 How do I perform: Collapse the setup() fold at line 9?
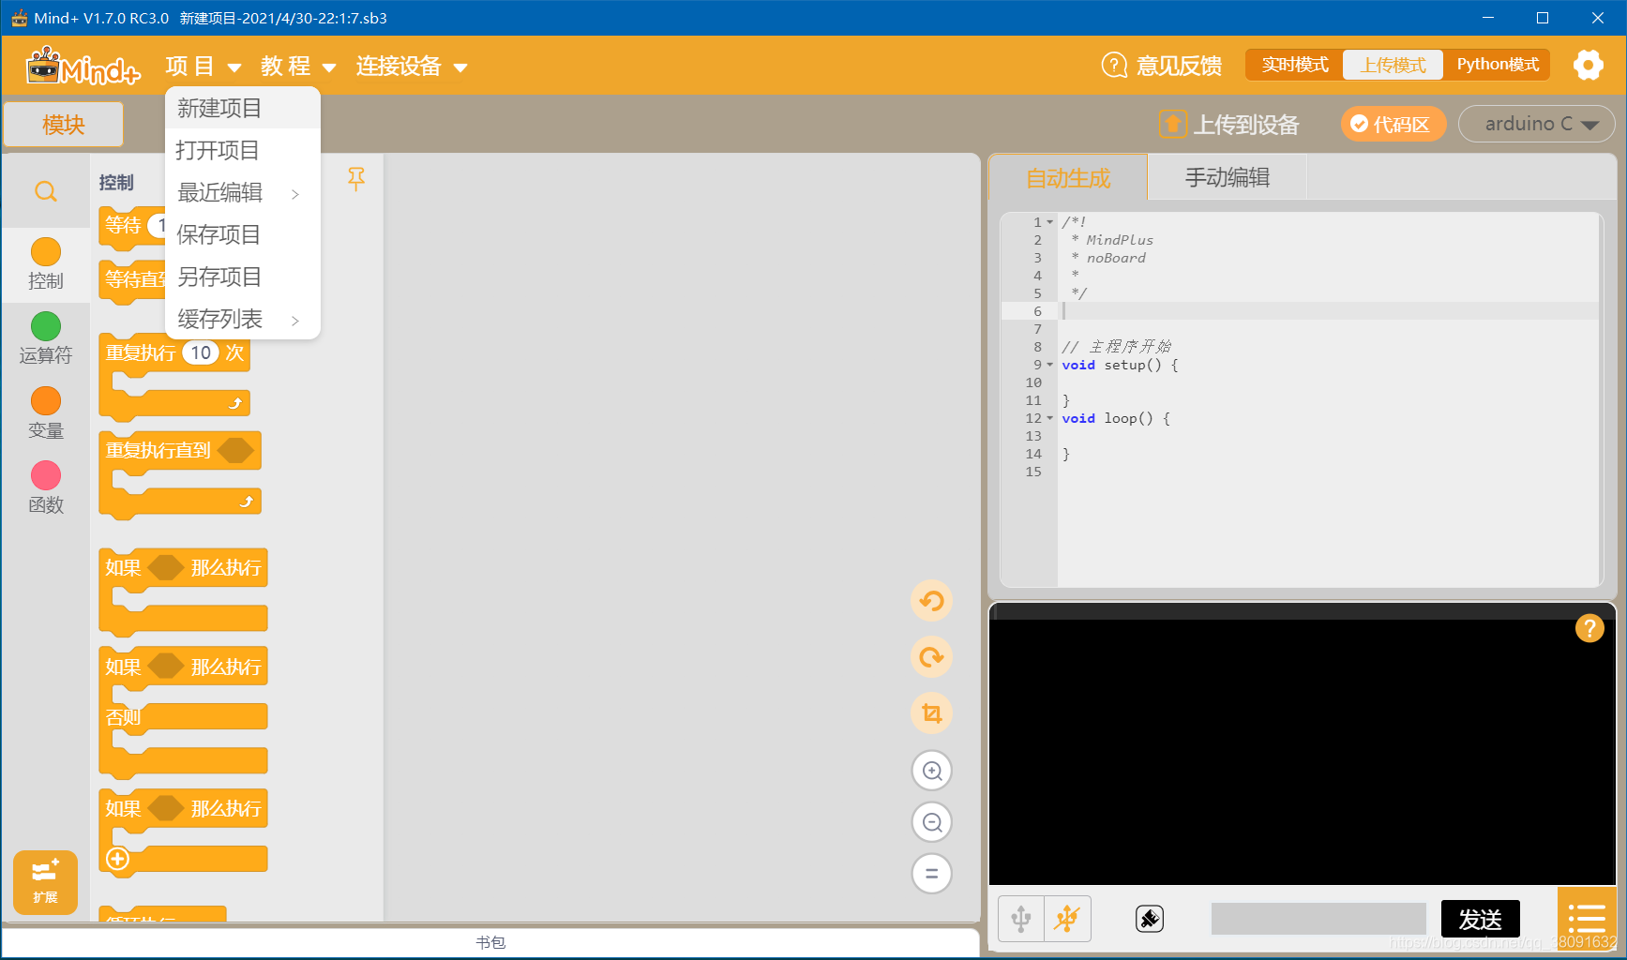1050,365
